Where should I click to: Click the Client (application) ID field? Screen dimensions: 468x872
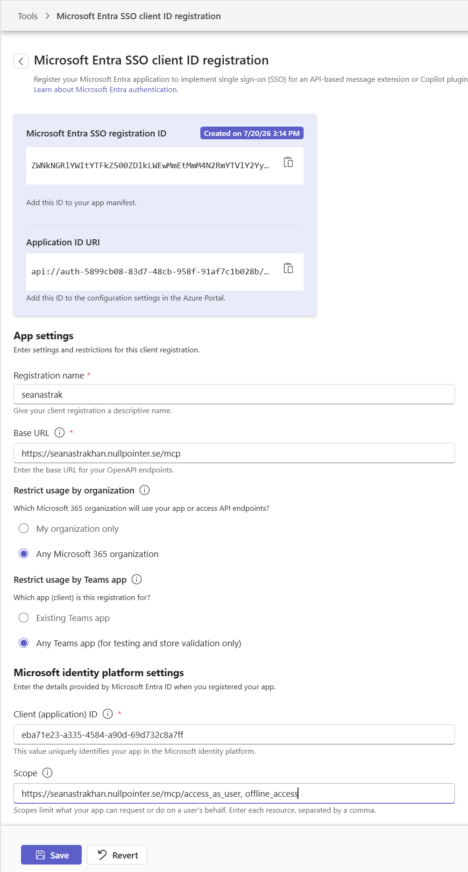pos(234,735)
